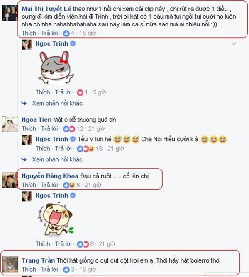
Task: Click the like reaction icon on Mai Thị Tuyết Lê's comment
Action: click(x=66, y=33)
